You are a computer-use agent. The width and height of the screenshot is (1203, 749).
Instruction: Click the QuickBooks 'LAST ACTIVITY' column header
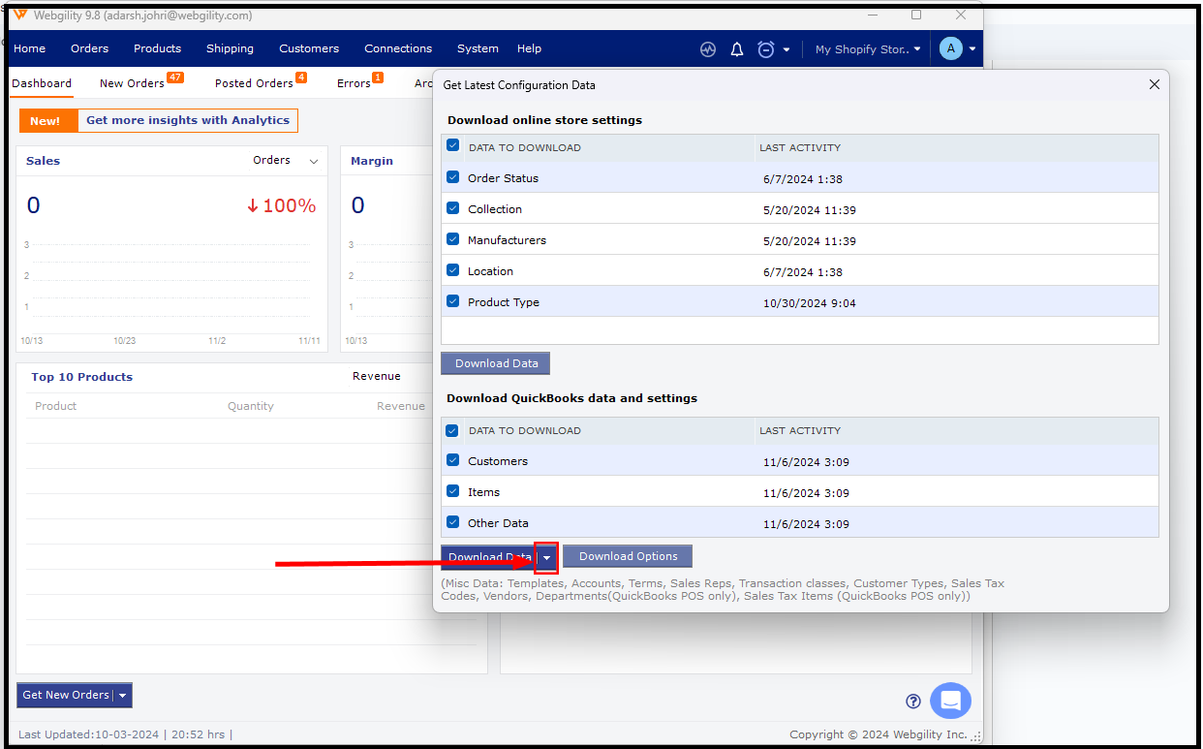(x=800, y=430)
